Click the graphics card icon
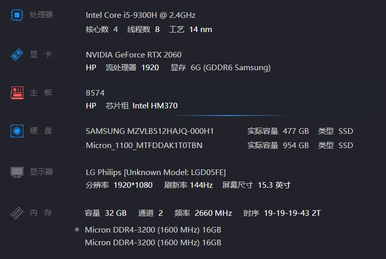The width and height of the screenshot is (386, 259). coord(17,54)
